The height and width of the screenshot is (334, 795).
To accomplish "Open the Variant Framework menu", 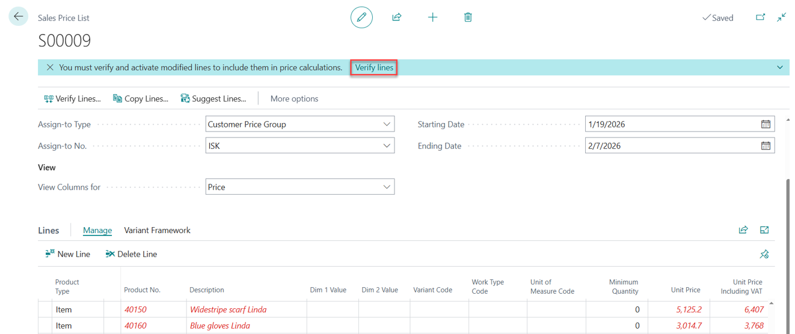I will click(x=157, y=230).
